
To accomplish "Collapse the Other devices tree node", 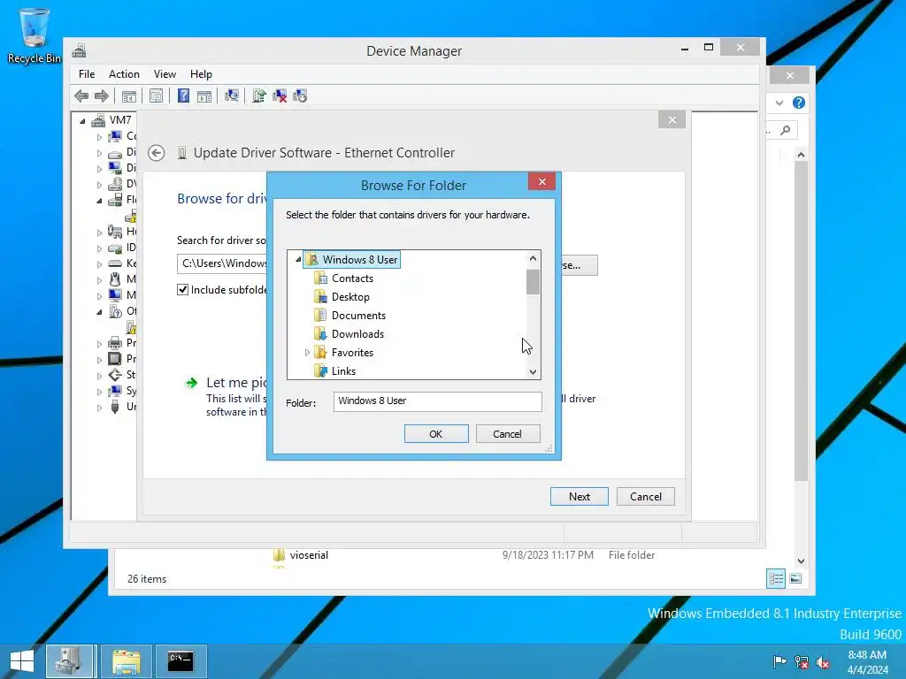I will 99,312.
